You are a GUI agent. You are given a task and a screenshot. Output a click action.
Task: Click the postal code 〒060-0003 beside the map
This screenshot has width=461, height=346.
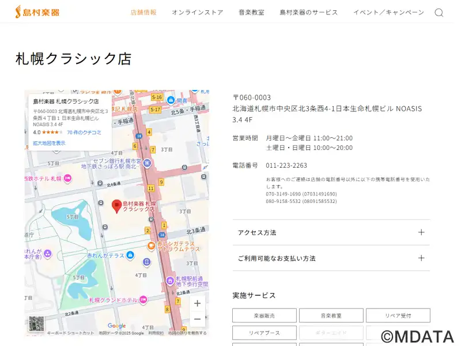pyautogui.click(x=252, y=97)
